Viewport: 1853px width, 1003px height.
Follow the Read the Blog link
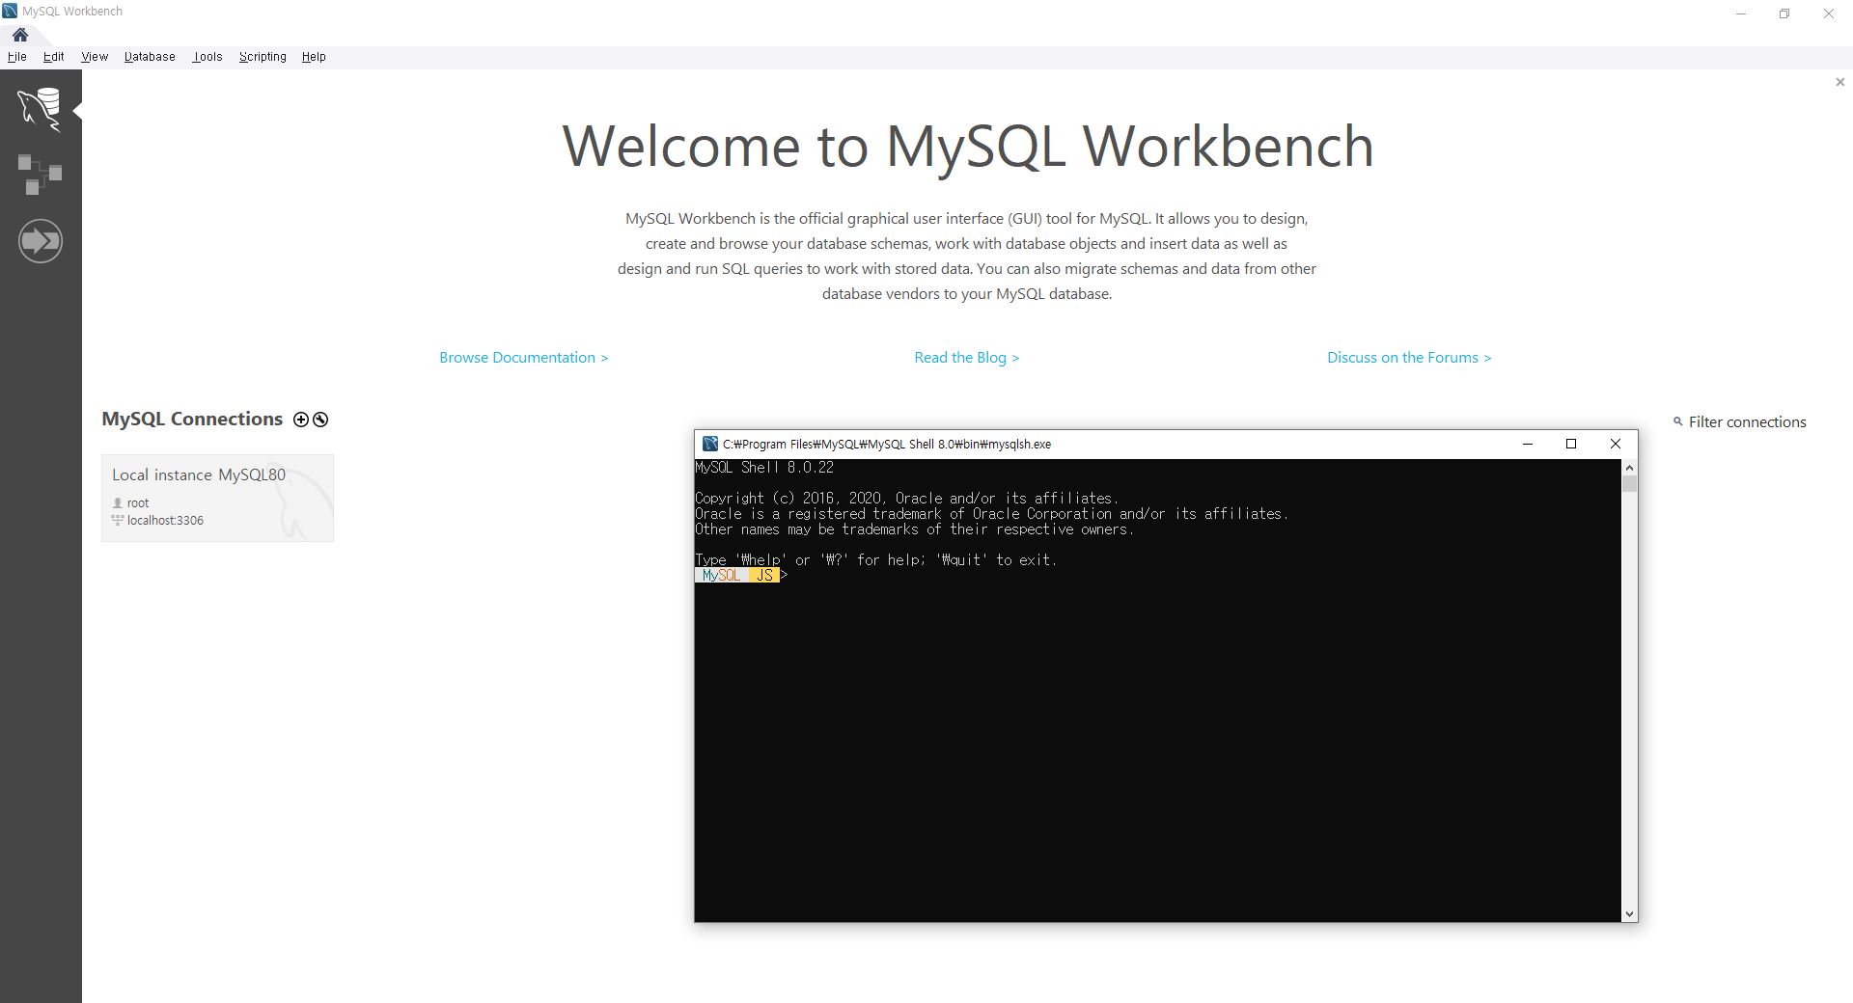[x=966, y=358]
